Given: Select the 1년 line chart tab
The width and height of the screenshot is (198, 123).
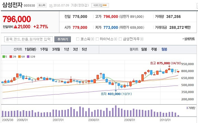Looking at the screenshot, I should [x=66, y=49].
